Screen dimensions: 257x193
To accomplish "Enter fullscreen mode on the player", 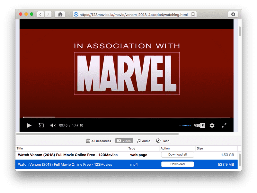I will tap(224, 125).
